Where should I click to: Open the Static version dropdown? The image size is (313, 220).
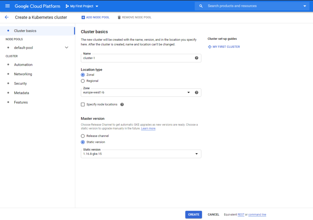141,154
